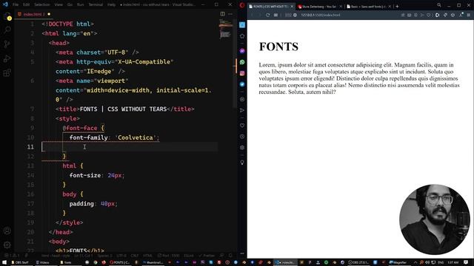
Task: Open the Opera menu logo button
Action: tap(242, 5)
